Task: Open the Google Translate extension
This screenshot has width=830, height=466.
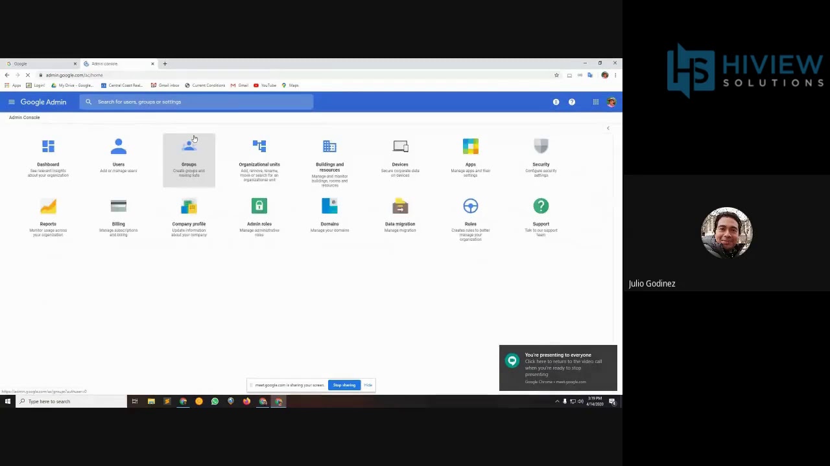Action: click(x=590, y=75)
